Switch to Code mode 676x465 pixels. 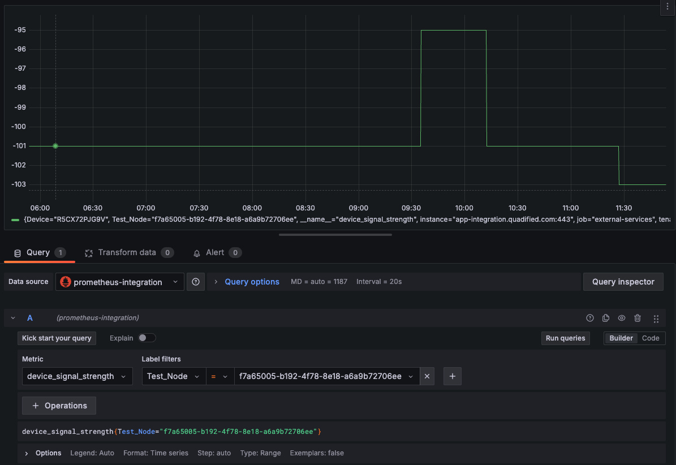tap(651, 338)
